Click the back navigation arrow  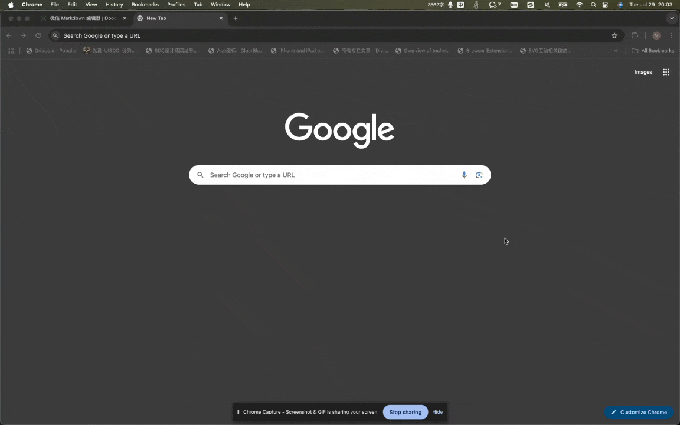9,35
